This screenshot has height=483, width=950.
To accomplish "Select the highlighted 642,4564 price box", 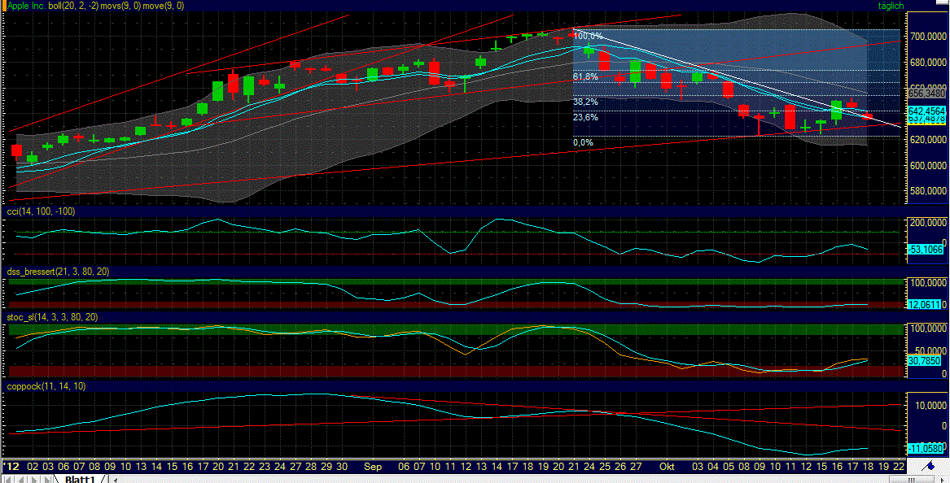I will point(925,109).
